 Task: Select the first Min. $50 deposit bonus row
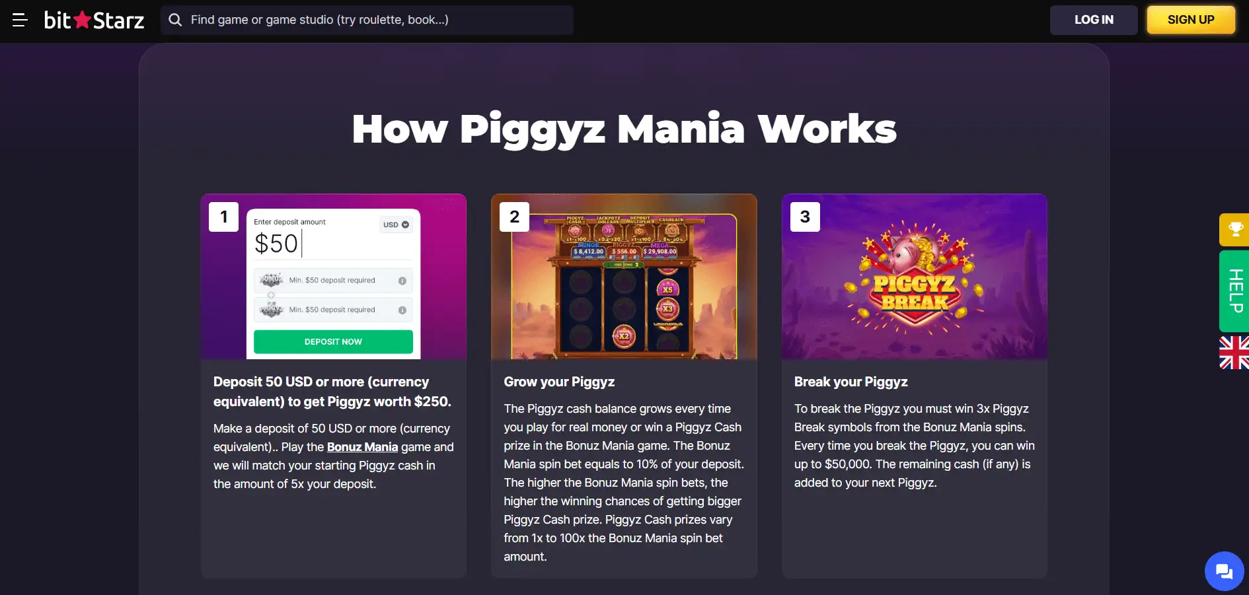pyautogui.click(x=332, y=281)
